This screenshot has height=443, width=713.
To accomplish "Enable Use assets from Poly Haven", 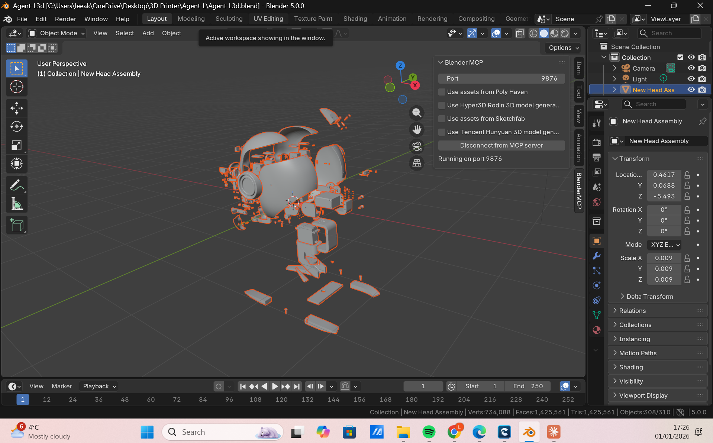I will 442,92.
